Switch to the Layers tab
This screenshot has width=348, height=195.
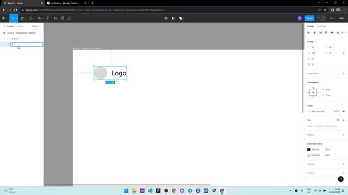(x=10, y=26)
